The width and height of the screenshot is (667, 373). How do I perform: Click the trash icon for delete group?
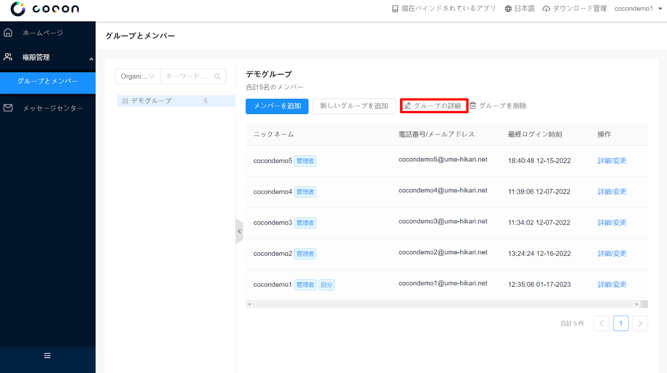pyautogui.click(x=473, y=105)
